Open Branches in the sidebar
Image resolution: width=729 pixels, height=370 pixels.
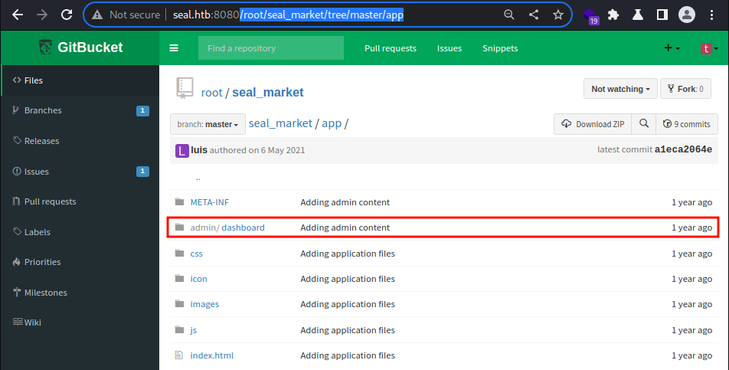(x=80, y=110)
